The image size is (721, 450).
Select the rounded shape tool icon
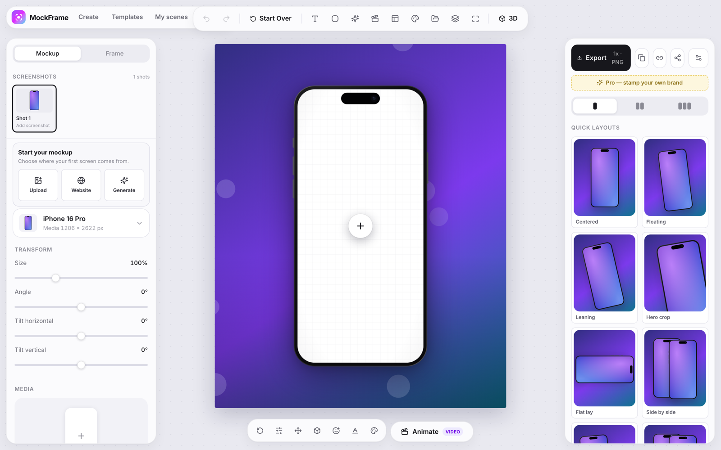(335, 18)
